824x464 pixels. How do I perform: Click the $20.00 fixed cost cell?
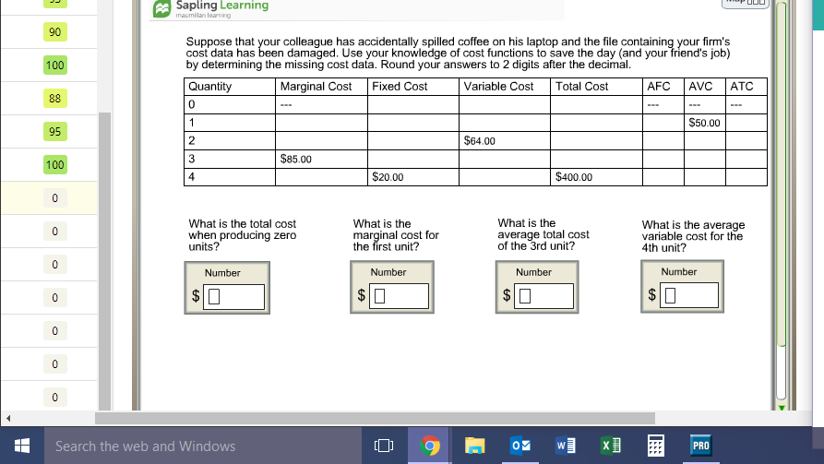coord(413,177)
